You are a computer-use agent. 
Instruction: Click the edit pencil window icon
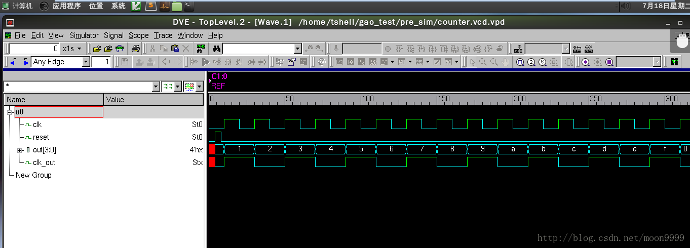[x=438, y=62]
